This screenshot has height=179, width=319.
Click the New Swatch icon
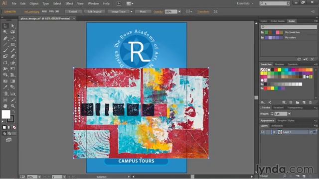[x=304, y=102]
